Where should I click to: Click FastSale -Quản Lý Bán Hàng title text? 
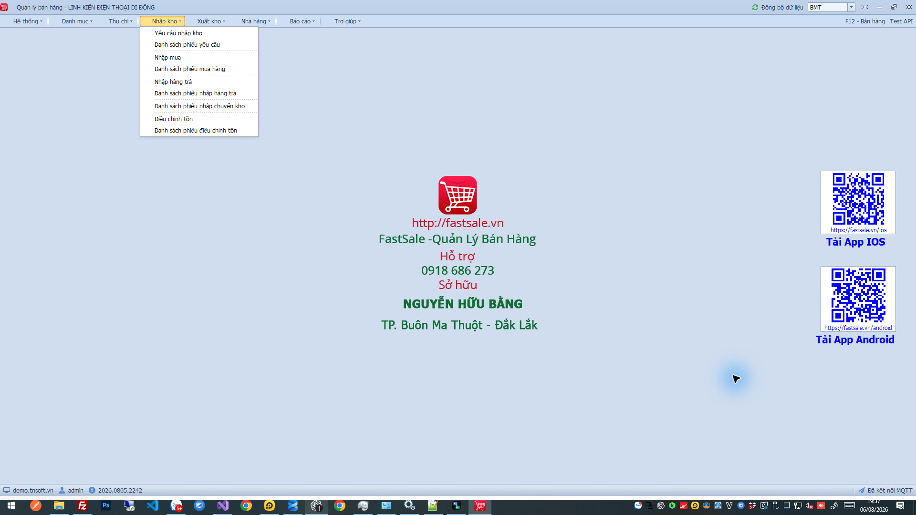pos(457,239)
